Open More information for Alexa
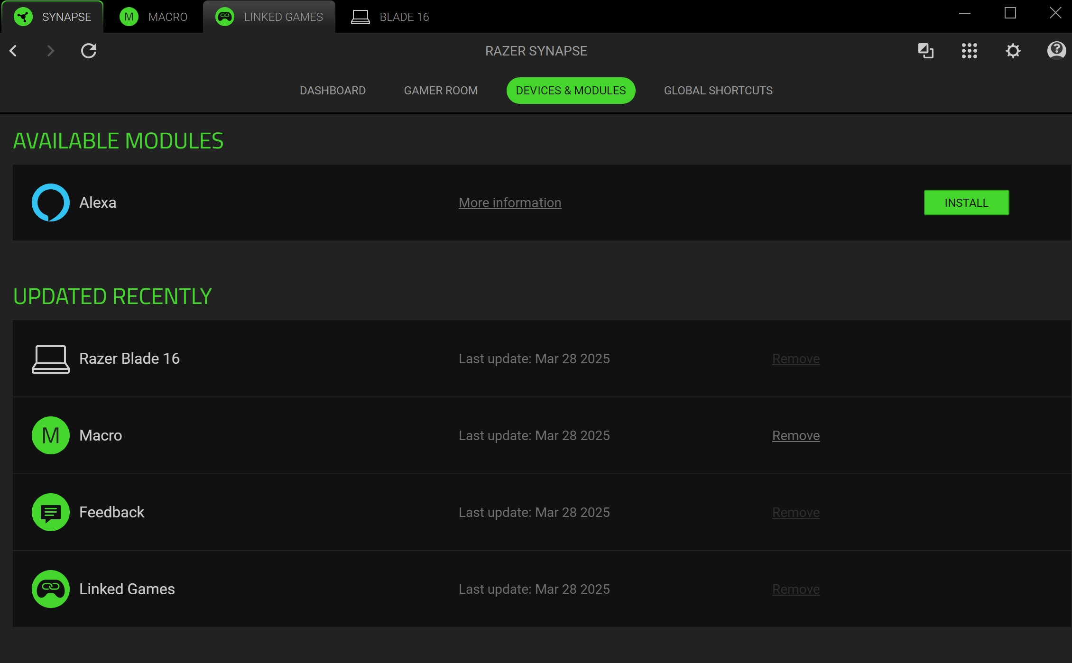The image size is (1072, 663). [x=510, y=203]
